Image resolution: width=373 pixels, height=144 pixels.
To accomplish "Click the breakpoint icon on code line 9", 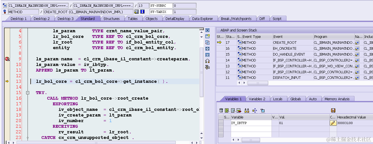I will click(x=7, y=59).
